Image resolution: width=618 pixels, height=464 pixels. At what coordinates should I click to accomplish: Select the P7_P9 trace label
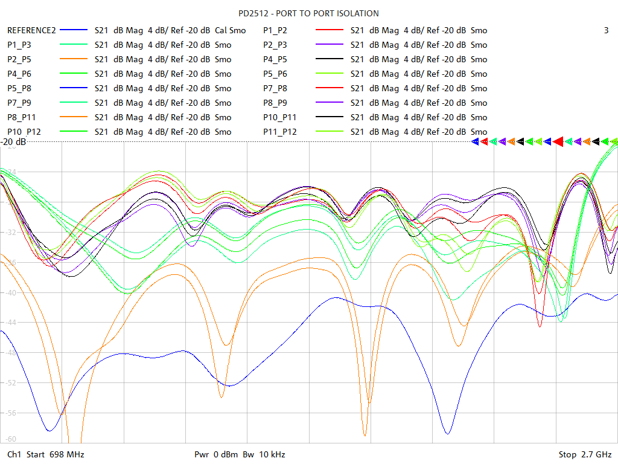pos(19,103)
